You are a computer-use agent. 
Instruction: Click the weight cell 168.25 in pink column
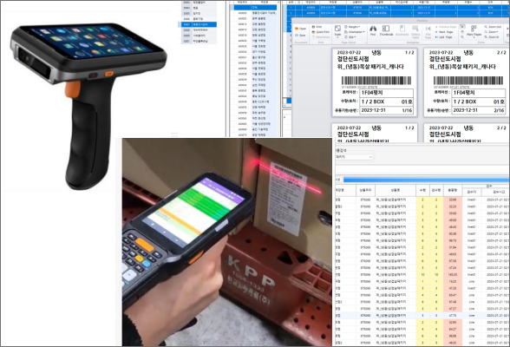coord(453,274)
